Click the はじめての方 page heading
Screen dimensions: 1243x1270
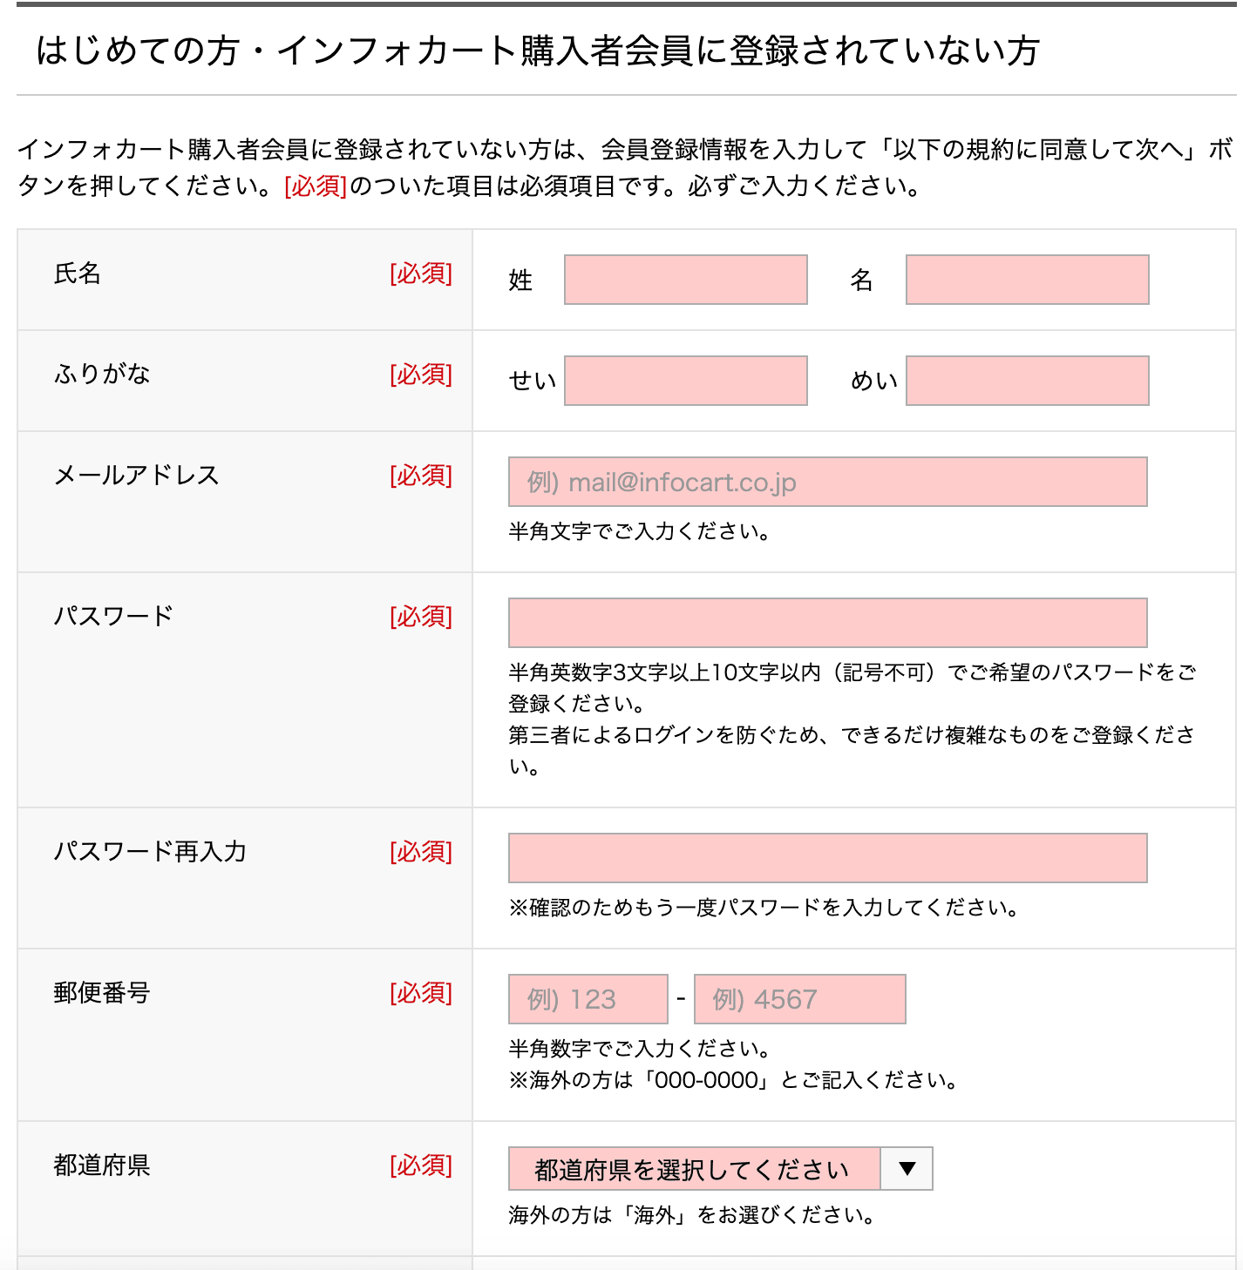coord(537,51)
